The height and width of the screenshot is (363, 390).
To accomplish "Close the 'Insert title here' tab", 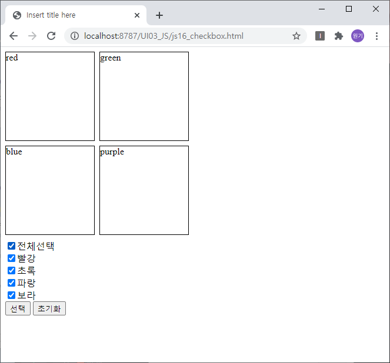I will point(137,15).
